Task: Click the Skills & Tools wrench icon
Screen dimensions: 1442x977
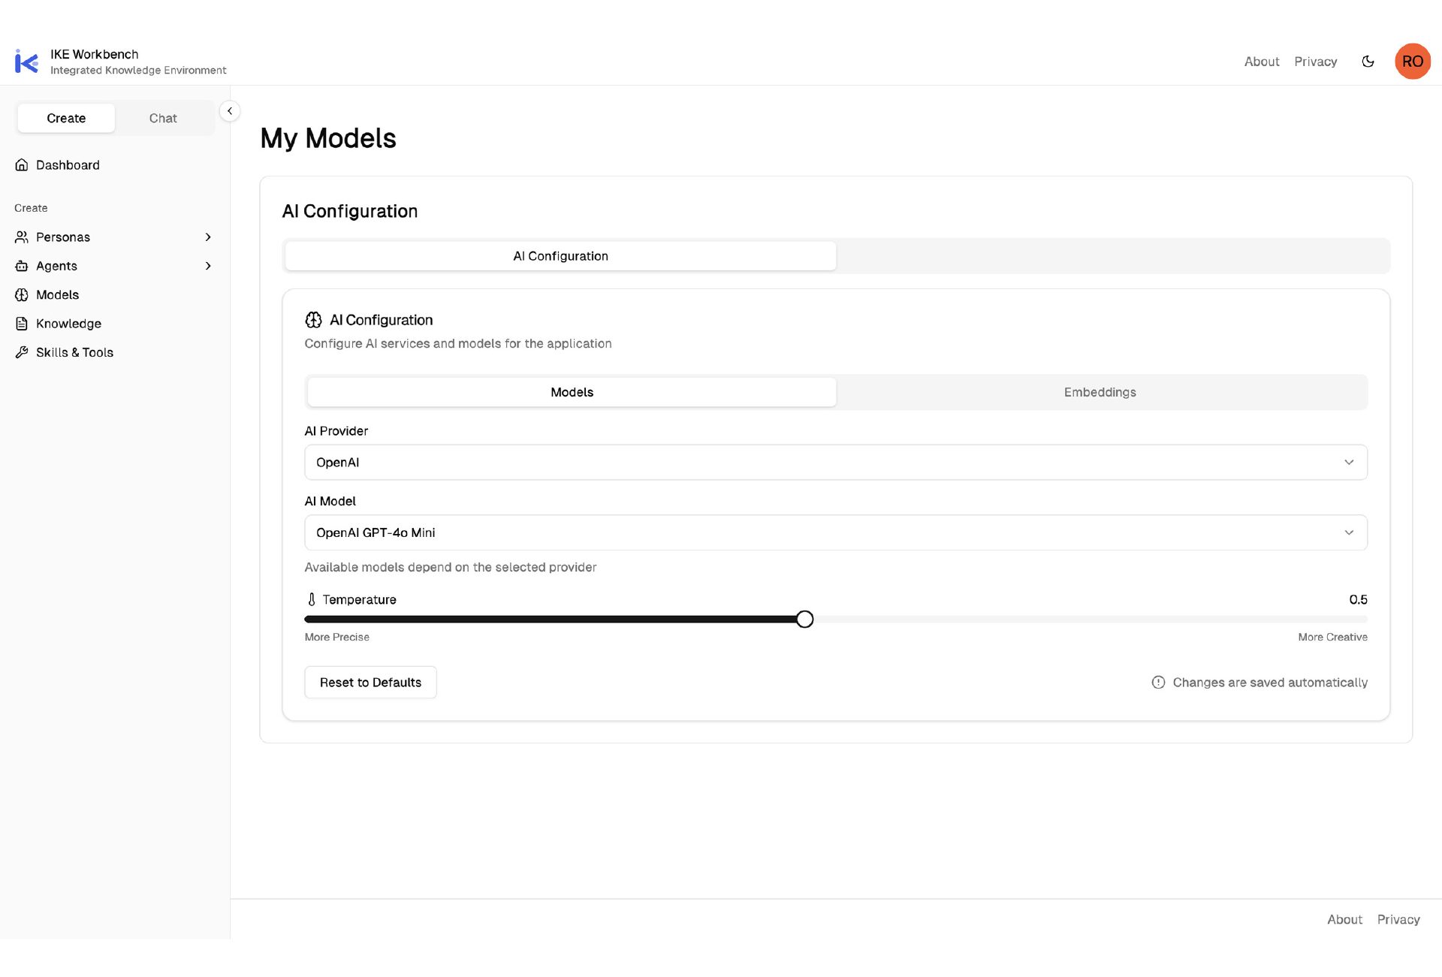Action: pyautogui.click(x=22, y=352)
